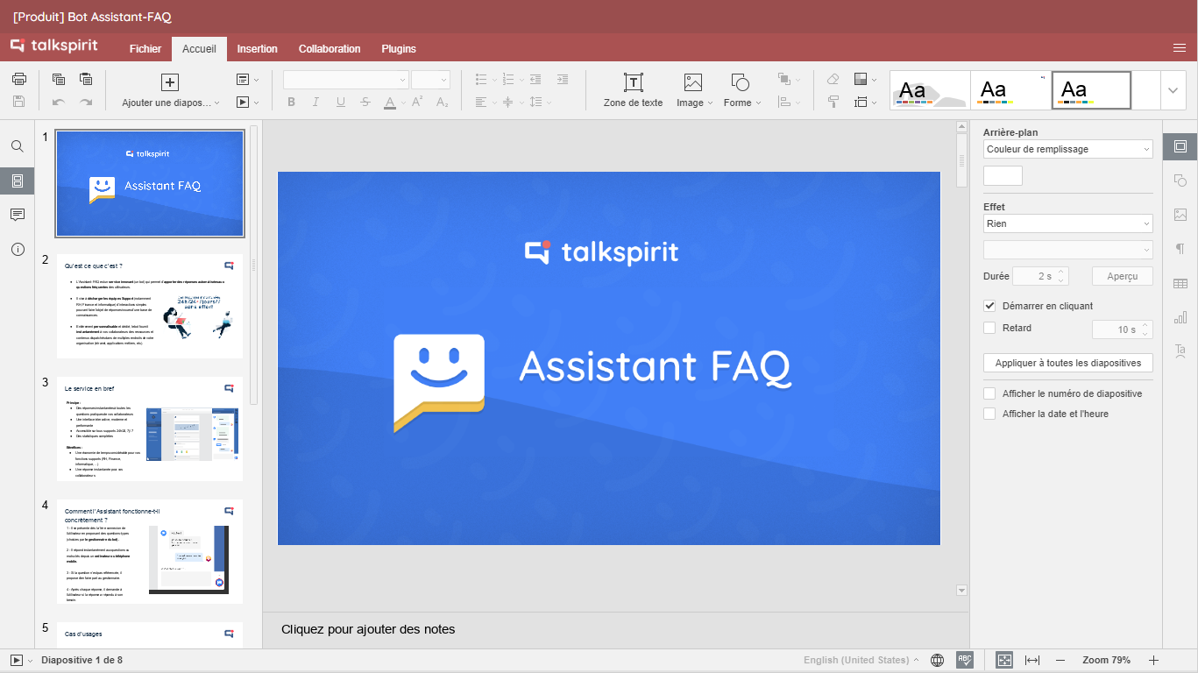Viewport: 1198px width, 673px height.
Task: Click the Print icon in the toolbar
Action: (19, 79)
